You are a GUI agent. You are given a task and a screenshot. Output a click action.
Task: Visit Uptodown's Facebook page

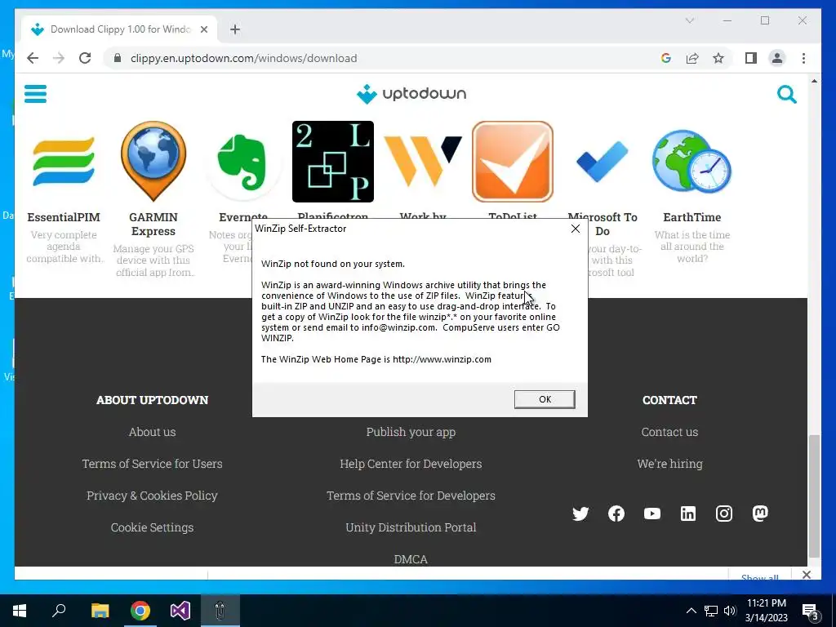(x=616, y=514)
